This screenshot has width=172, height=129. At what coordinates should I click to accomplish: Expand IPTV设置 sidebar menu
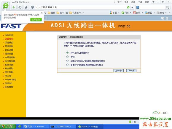pyautogui.click(x=9, y=50)
